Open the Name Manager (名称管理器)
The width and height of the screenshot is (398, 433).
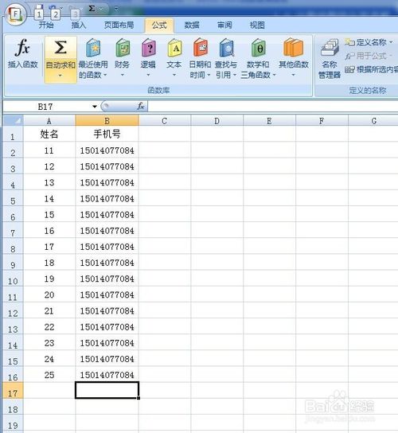point(330,59)
